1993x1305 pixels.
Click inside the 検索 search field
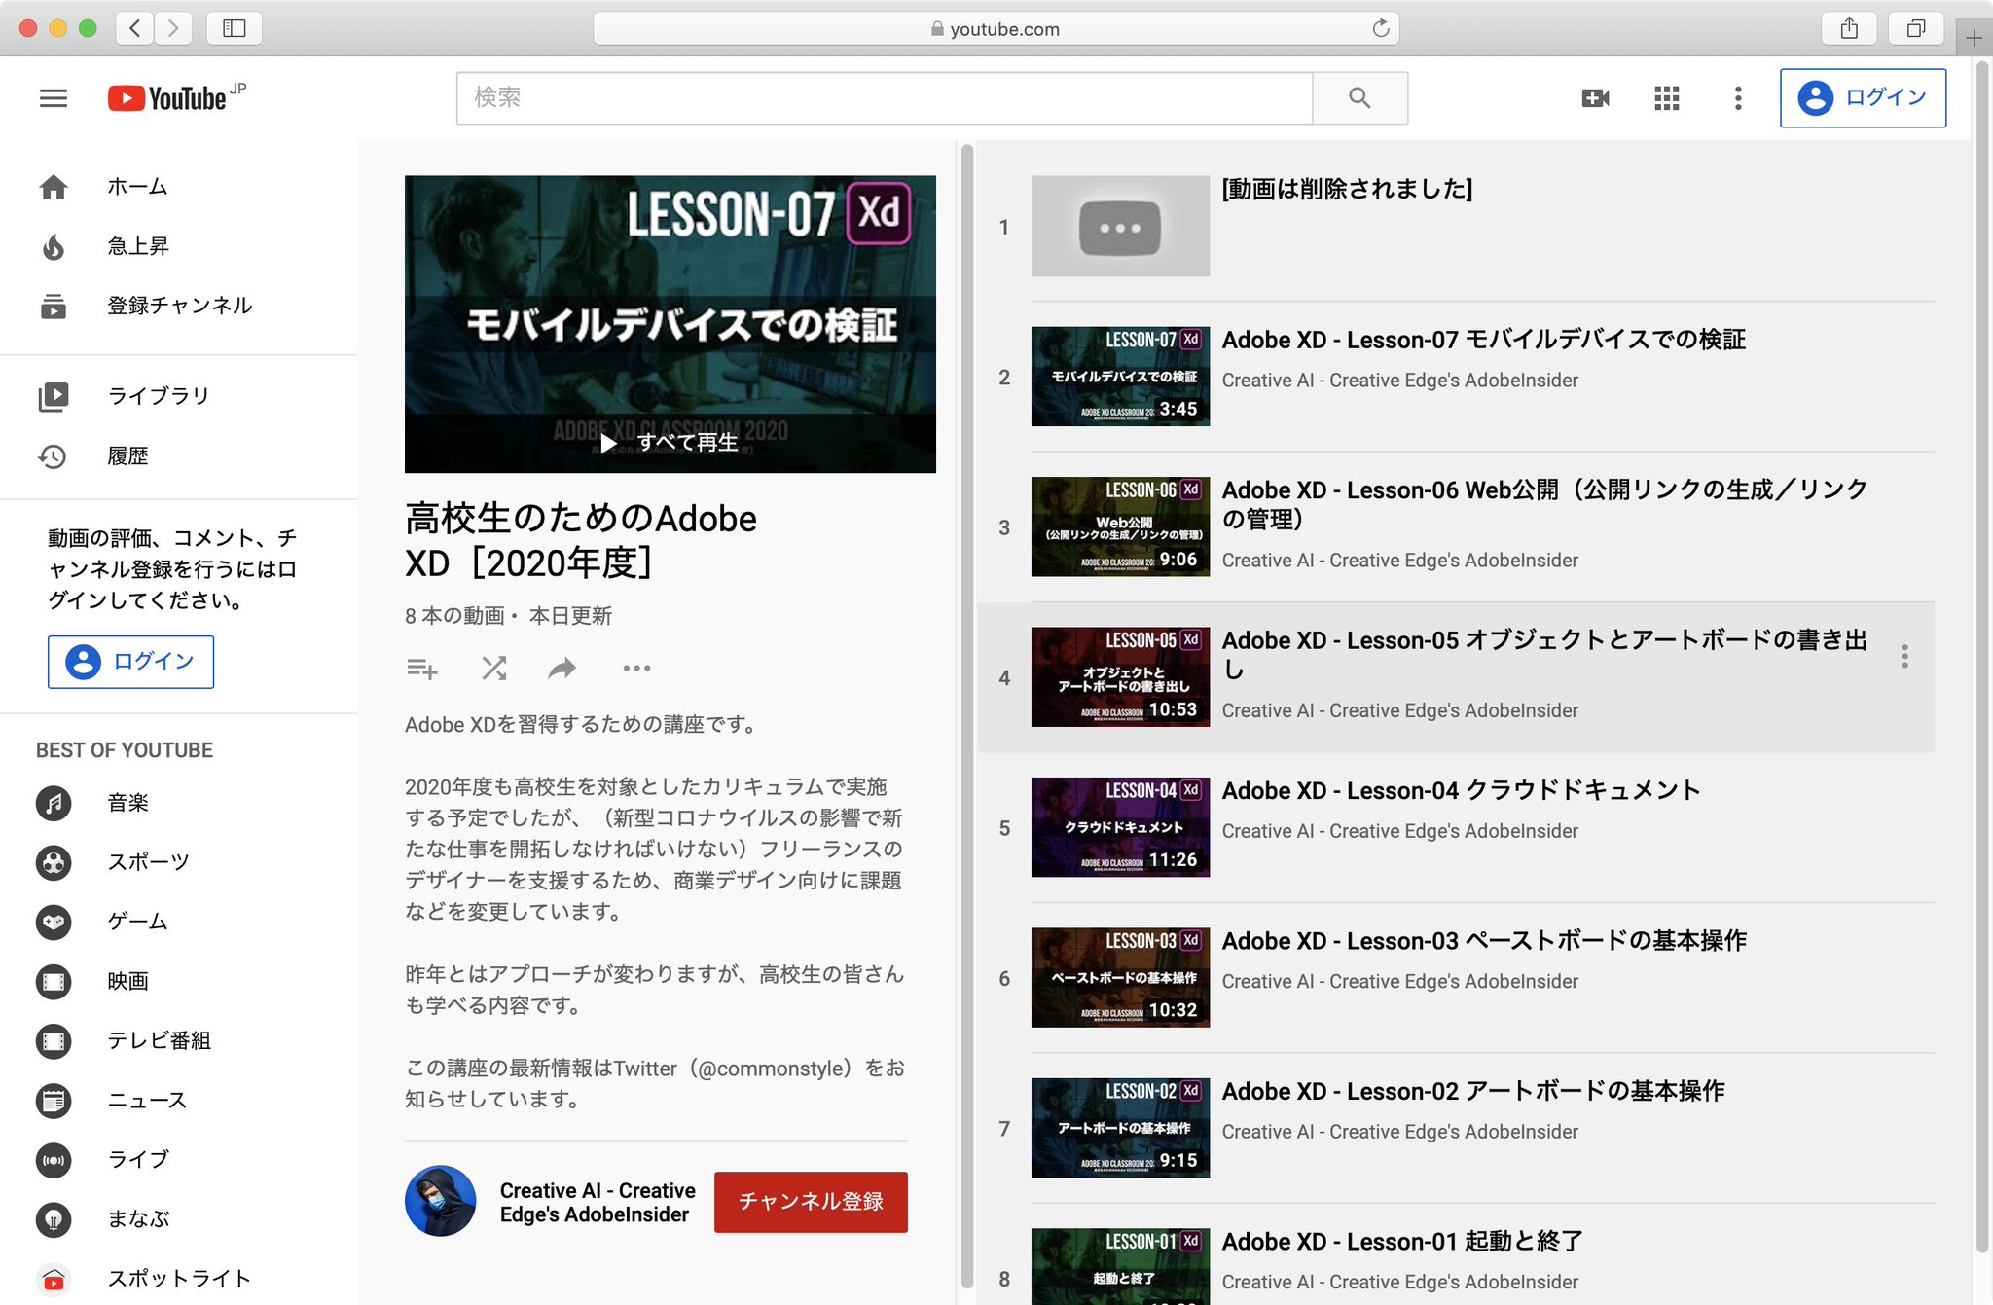pyautogui.click(x=876, y=97)
